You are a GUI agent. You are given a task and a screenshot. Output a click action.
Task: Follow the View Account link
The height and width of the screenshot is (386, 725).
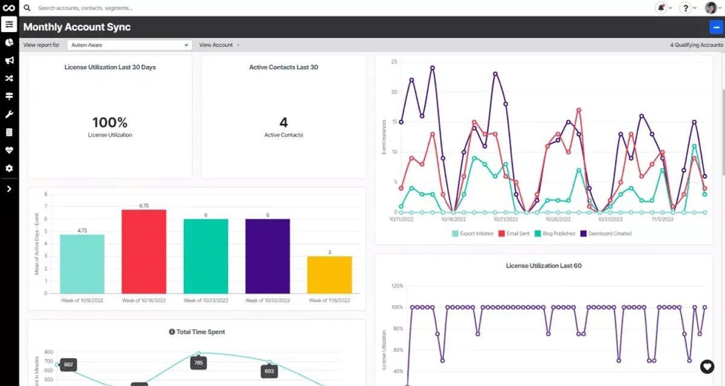[216, 45]
